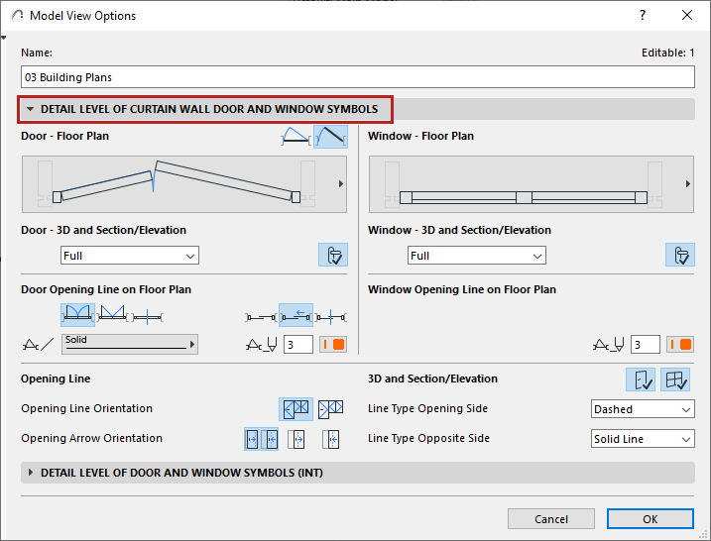Toggle the window handle display icon

[x=680, y=256]
